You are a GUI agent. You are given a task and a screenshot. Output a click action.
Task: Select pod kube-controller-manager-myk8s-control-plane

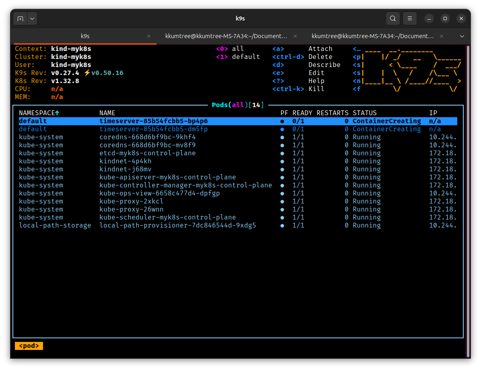click(238, 185)
